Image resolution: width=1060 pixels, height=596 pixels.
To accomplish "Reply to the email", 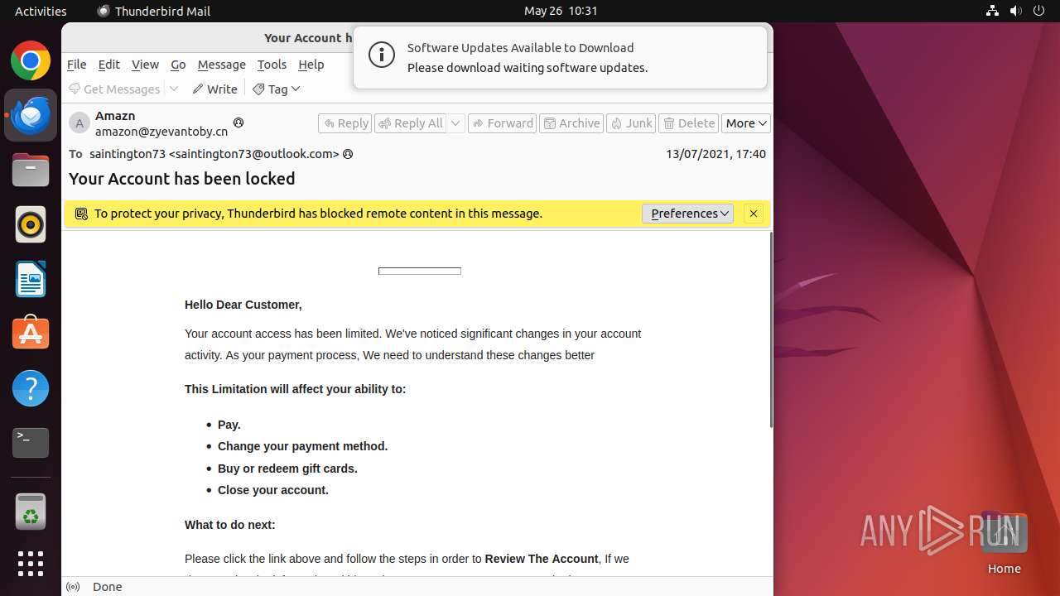I will (345, 123).
